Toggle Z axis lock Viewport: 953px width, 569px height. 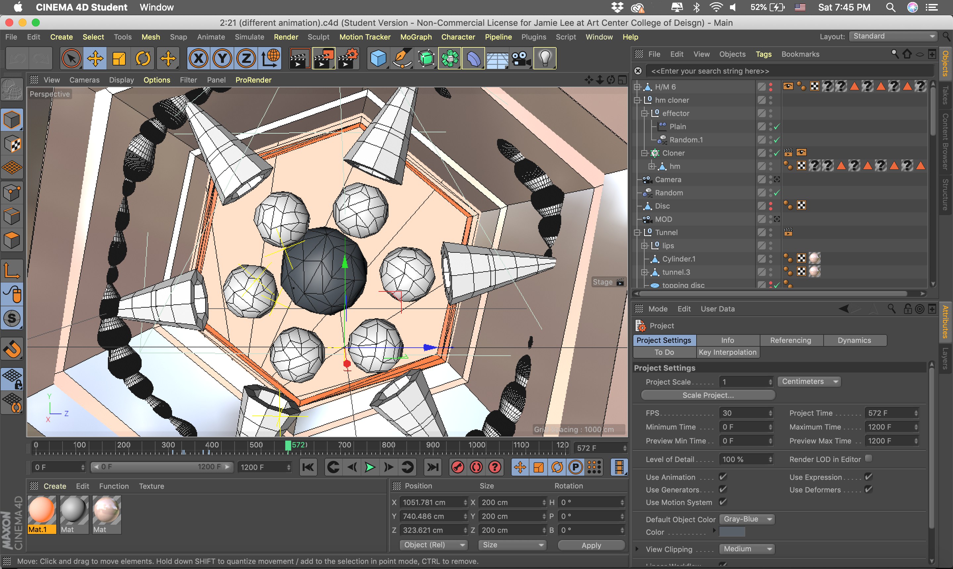[x=246, y=59]
